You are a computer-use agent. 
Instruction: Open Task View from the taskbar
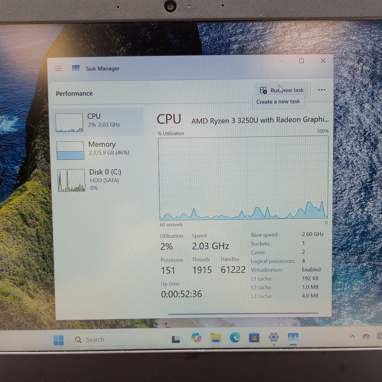pyautogui.click(x=176, y=339)
